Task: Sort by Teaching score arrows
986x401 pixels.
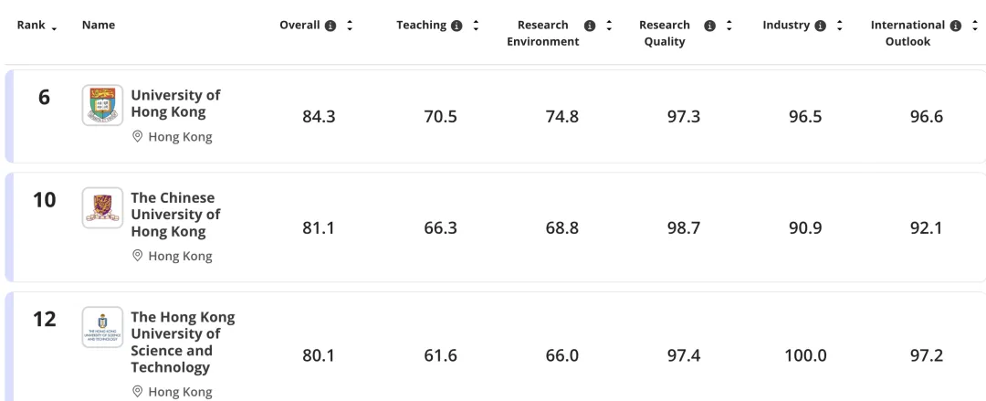Action: pos(477,26)
